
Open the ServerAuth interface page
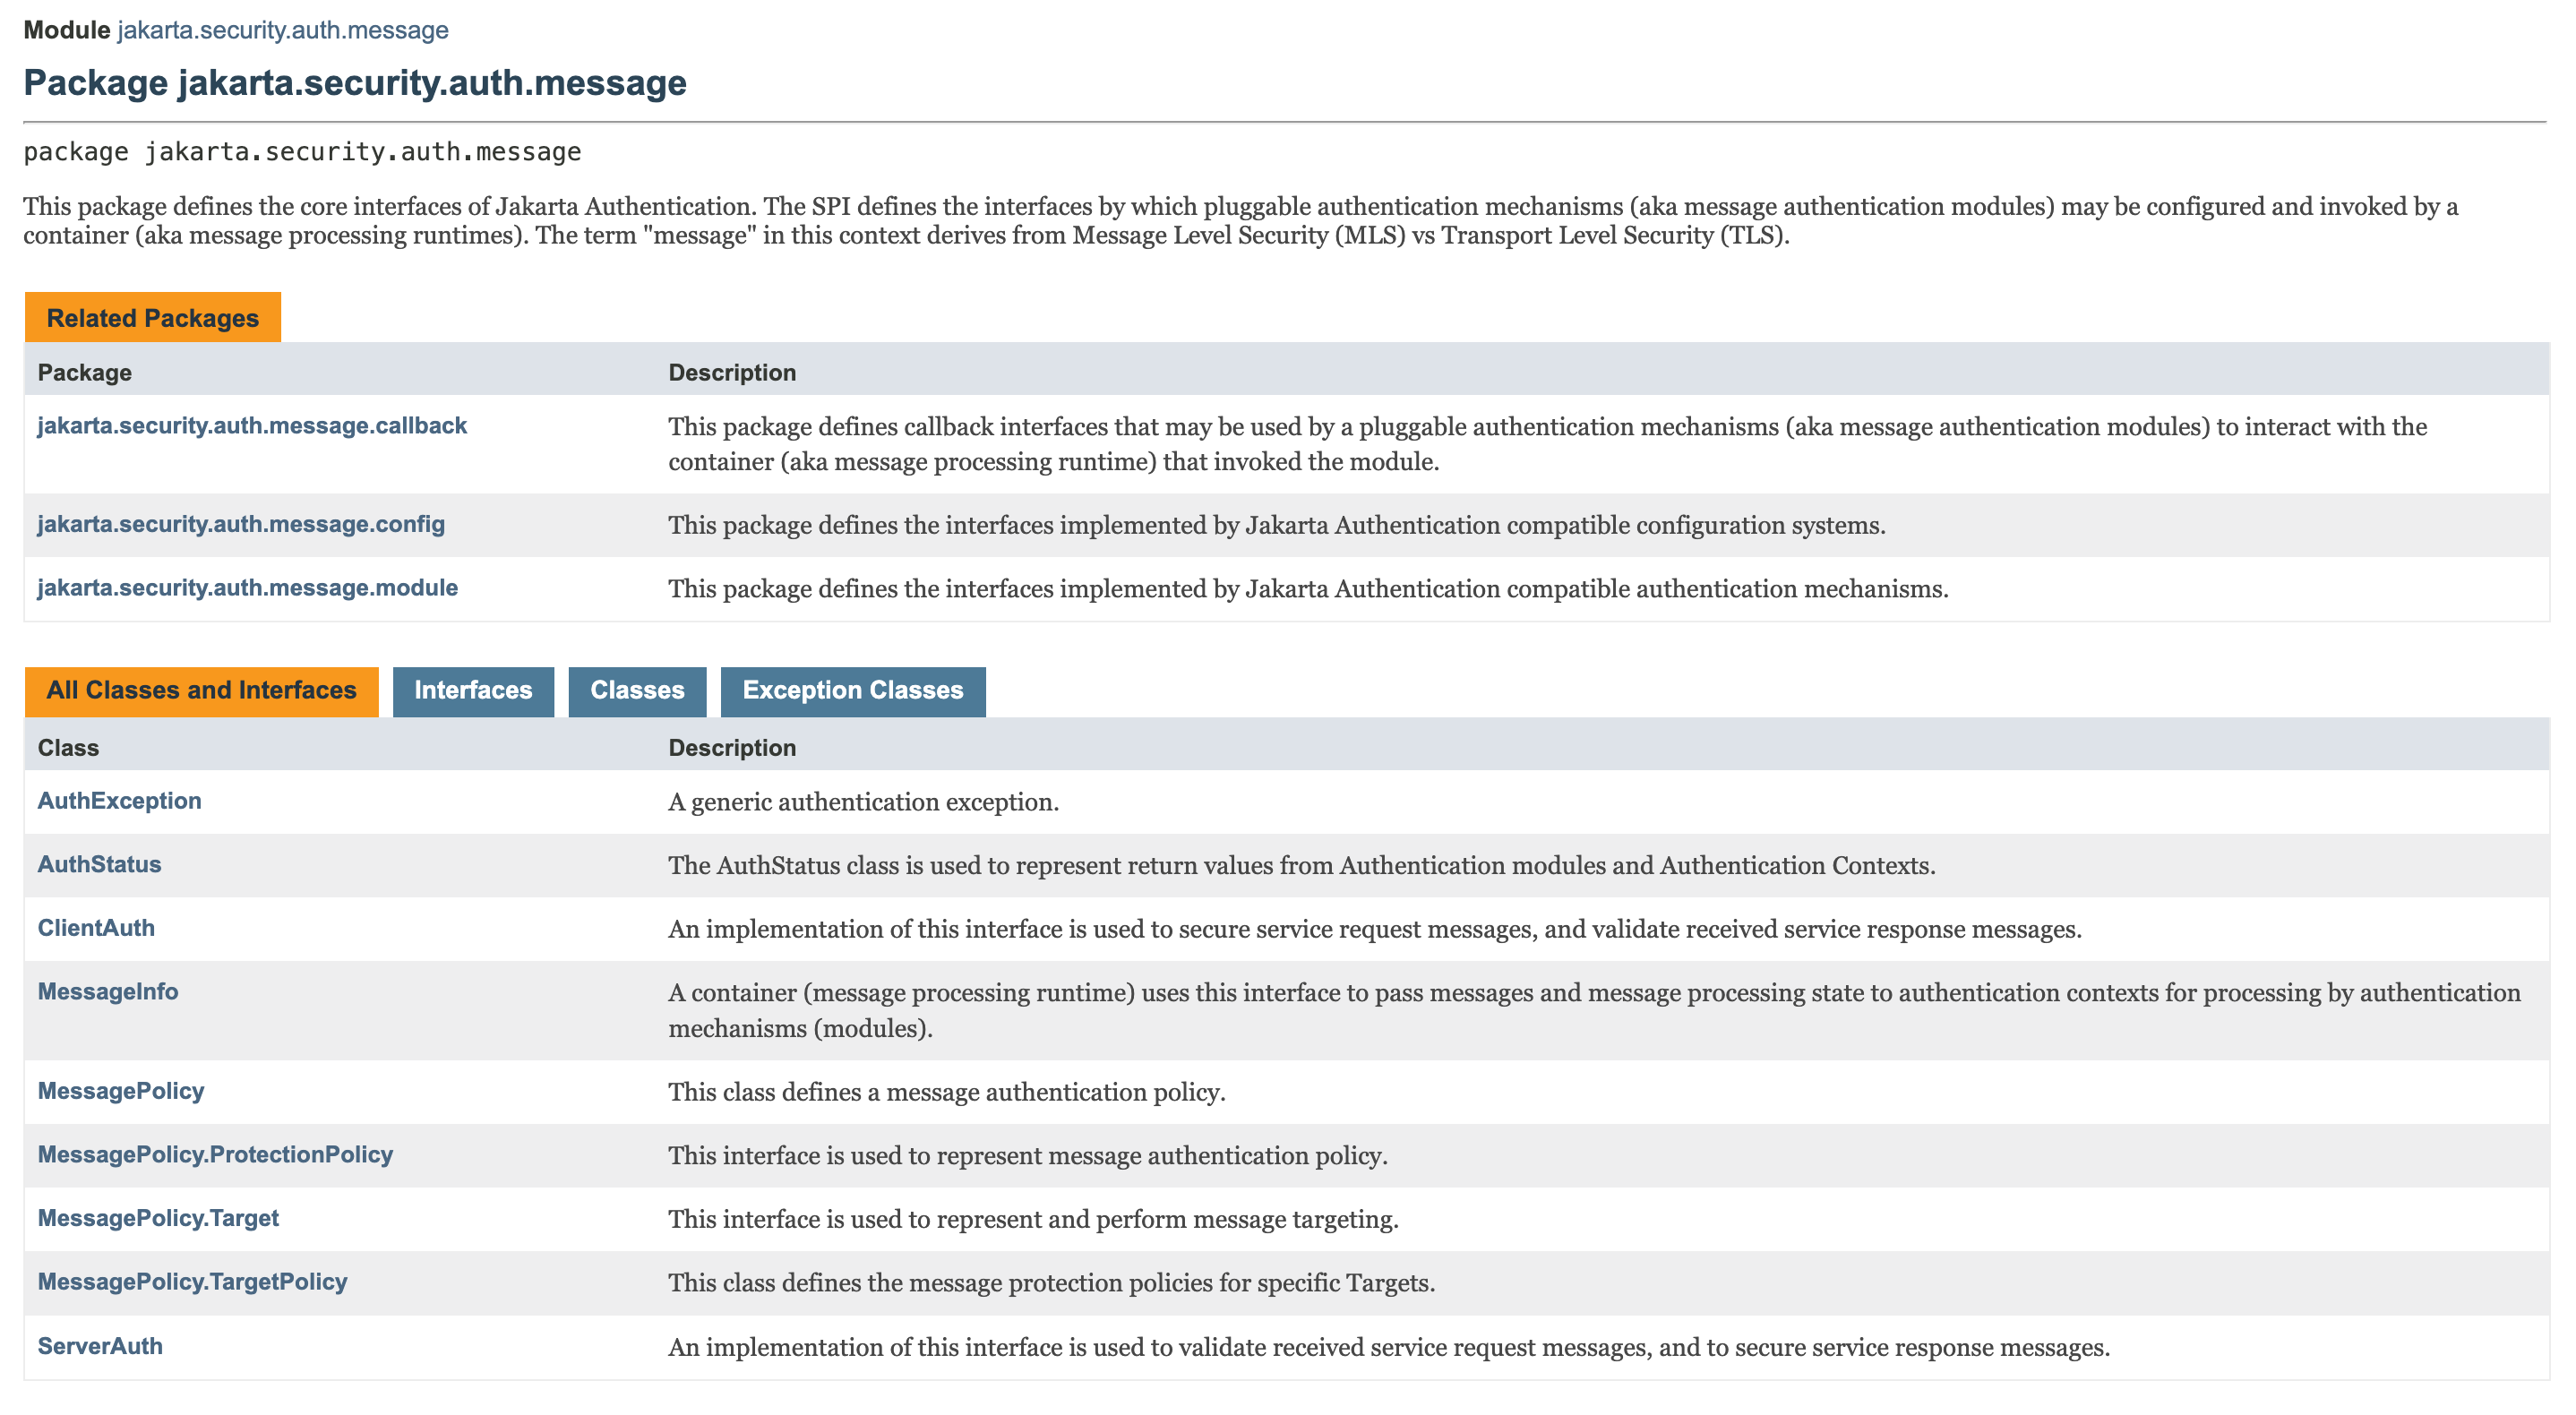point(100,1346)
